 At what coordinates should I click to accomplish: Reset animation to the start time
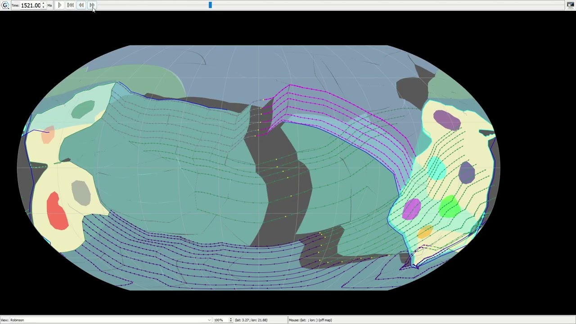pyautogui.click(x=70, y=5)
